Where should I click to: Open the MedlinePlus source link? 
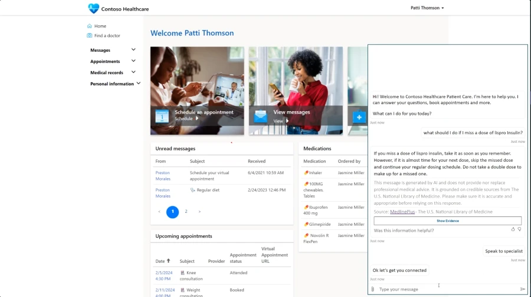tap(402, 211)
